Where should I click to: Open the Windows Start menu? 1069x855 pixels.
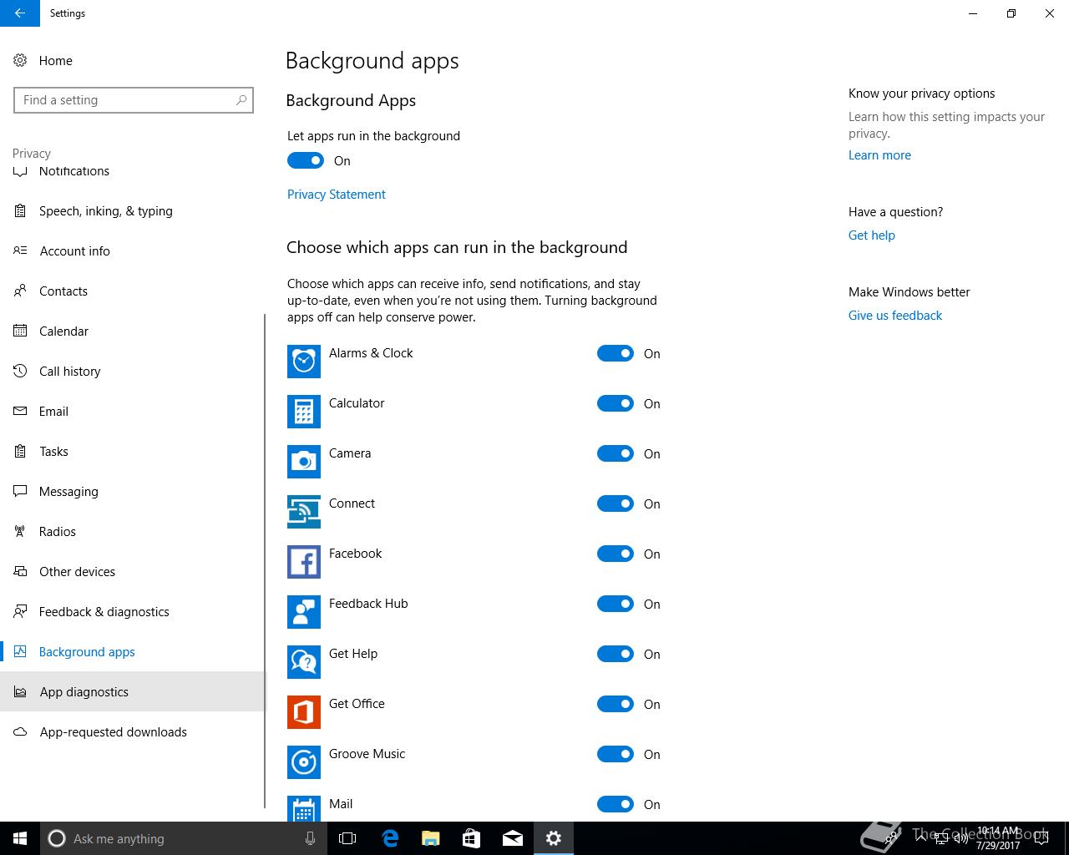point(20,838)
